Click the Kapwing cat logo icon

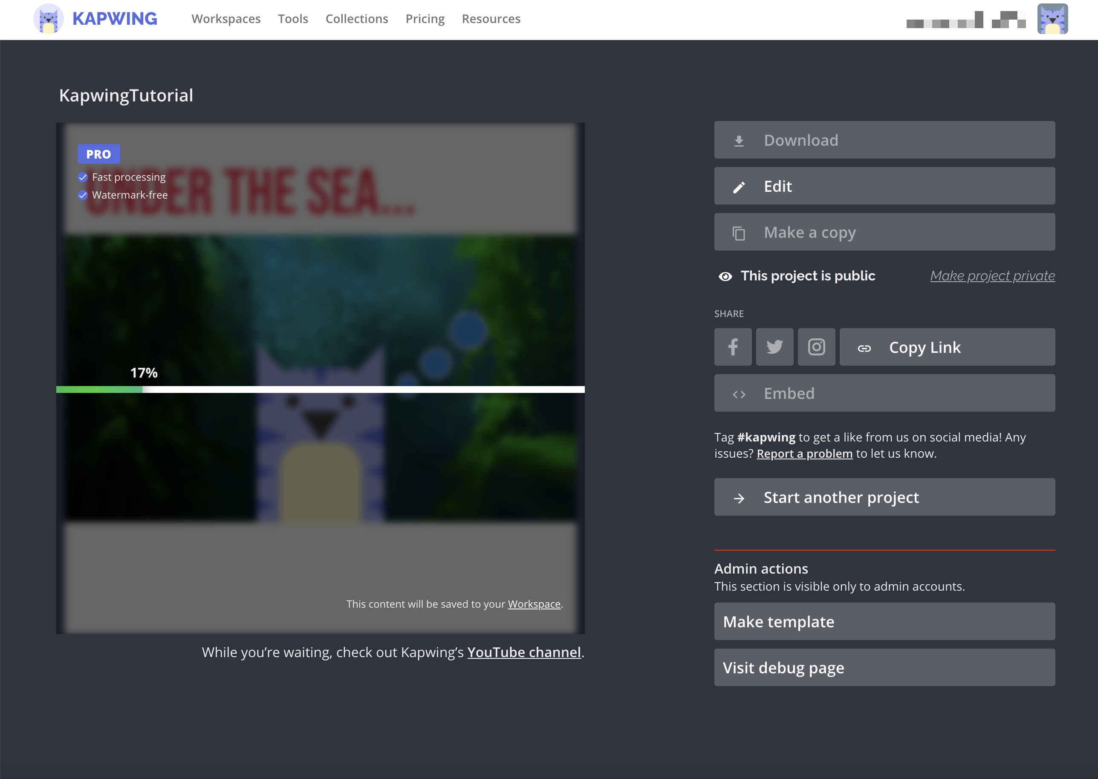pos(48,19)
